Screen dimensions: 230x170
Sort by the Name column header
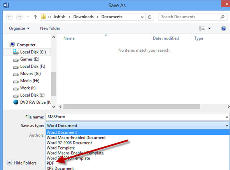(x=69, y=38)
